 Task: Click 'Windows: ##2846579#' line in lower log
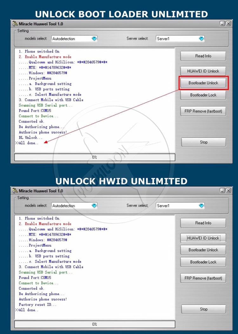[x=43, y=240]
